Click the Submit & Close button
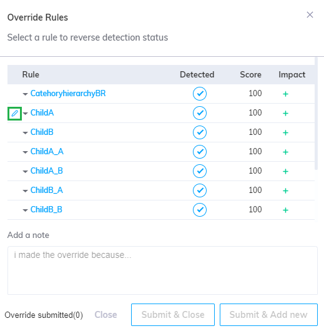This screenshot has width=324, height=331. [x=173, y=315]
